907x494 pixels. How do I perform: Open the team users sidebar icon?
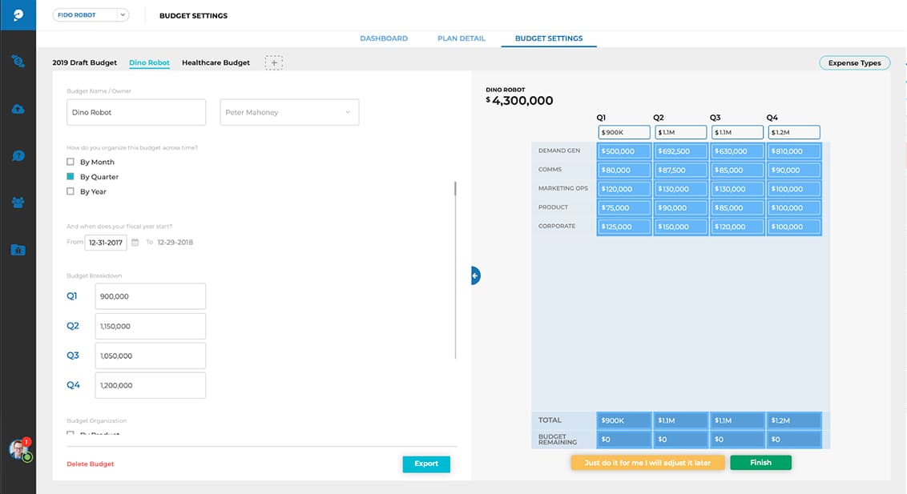tap(18, 203)
